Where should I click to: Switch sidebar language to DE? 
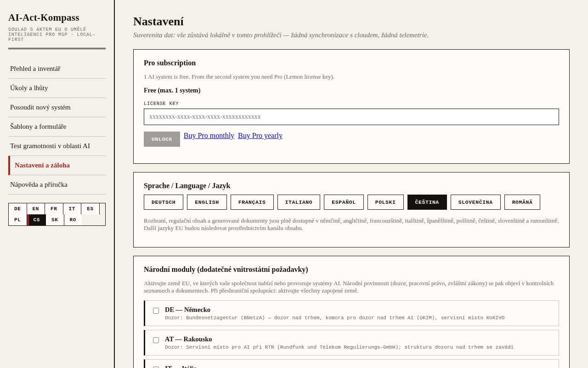click(17, 209)
